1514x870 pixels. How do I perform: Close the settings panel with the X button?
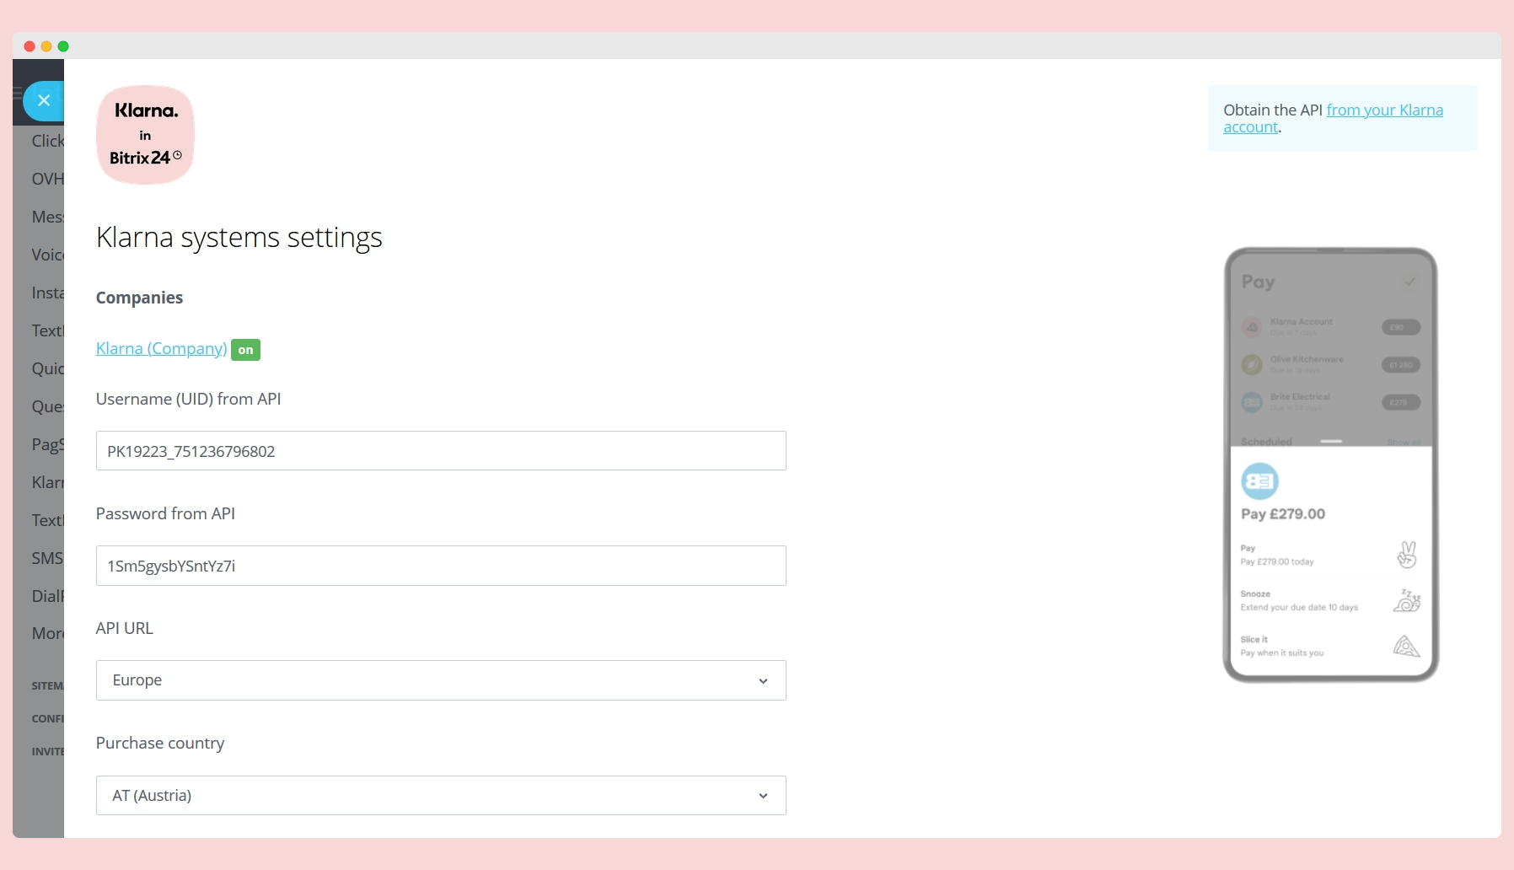coord(44,100)
